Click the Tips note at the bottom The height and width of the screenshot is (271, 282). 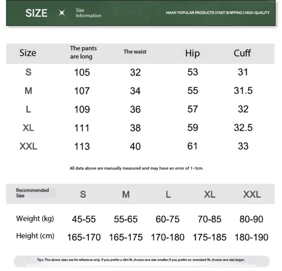141,260
